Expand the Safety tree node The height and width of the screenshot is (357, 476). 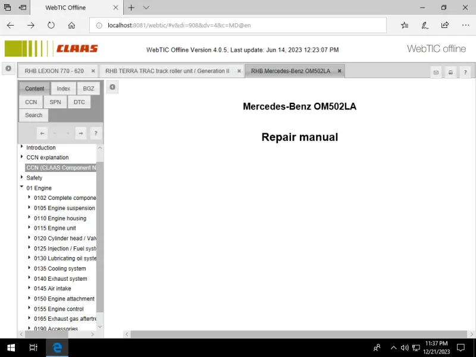(x=22, y=177)
